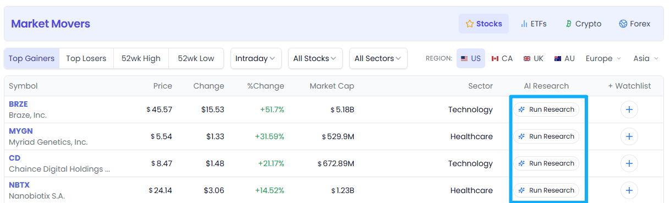Screen dimensions: 670x203
Task: Sort by the Symbol column header
Action: [x=23, y=86]
